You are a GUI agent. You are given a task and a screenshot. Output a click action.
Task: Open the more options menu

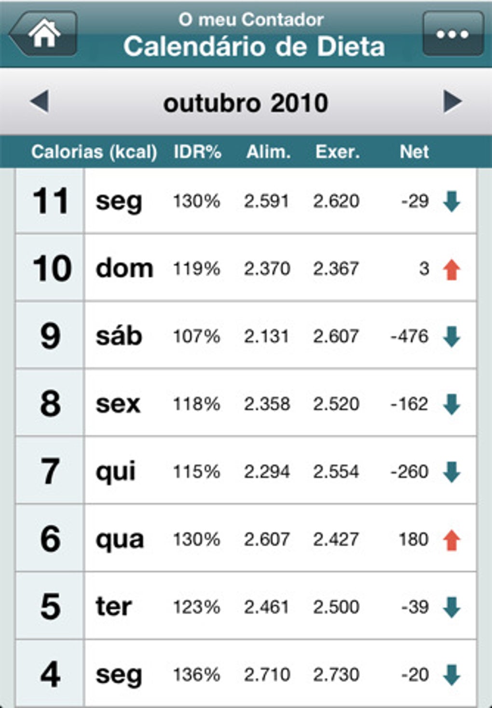(x=452, y=34)
